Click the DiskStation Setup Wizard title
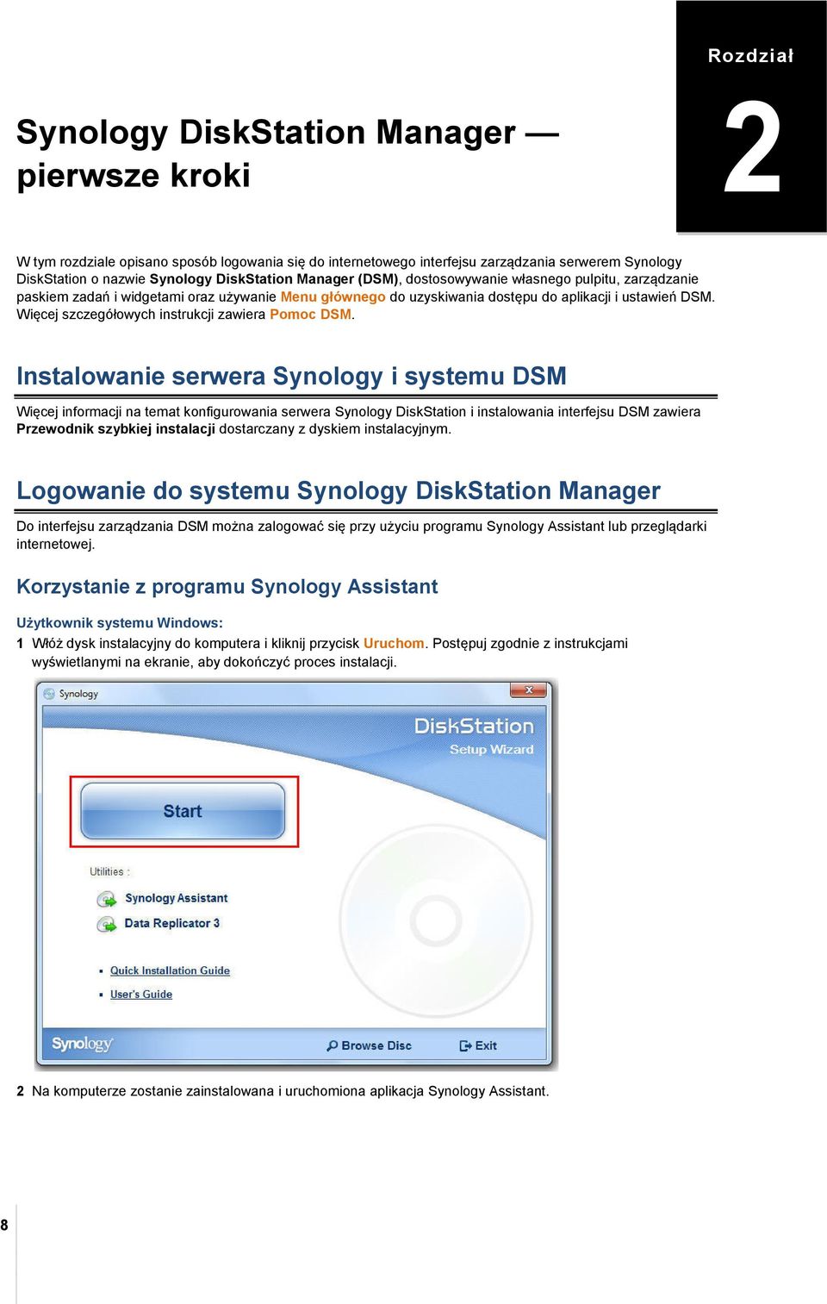The width and height of the screenshot is (827, 1304). pos(475,735)
